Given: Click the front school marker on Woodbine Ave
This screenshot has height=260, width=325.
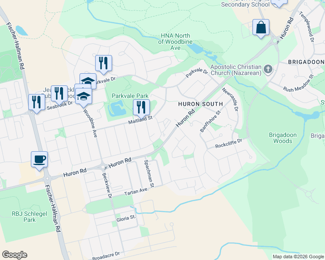Looking at the screenshot, I should pos(83,98).
